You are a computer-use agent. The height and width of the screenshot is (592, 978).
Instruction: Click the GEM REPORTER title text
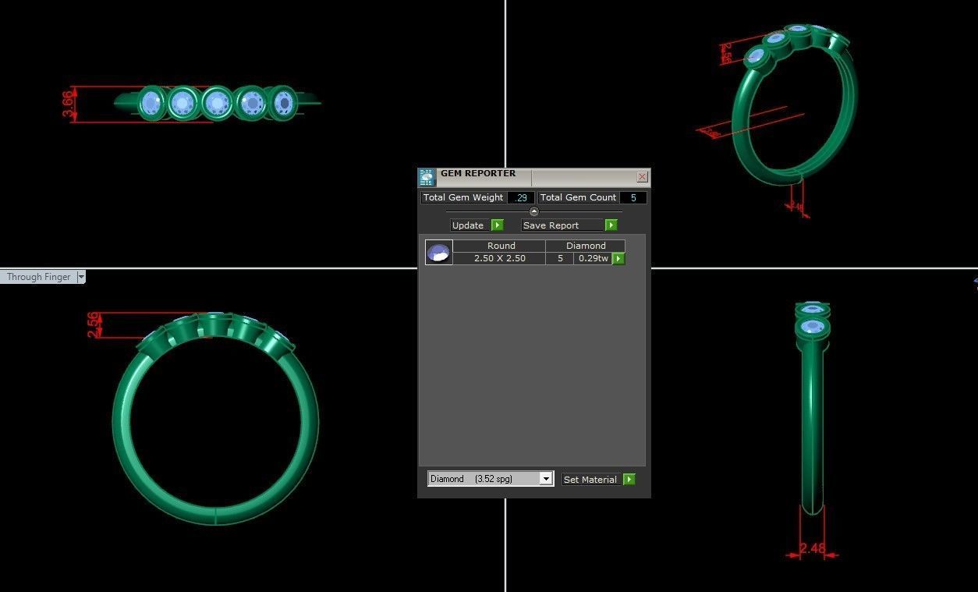[478, 173]
